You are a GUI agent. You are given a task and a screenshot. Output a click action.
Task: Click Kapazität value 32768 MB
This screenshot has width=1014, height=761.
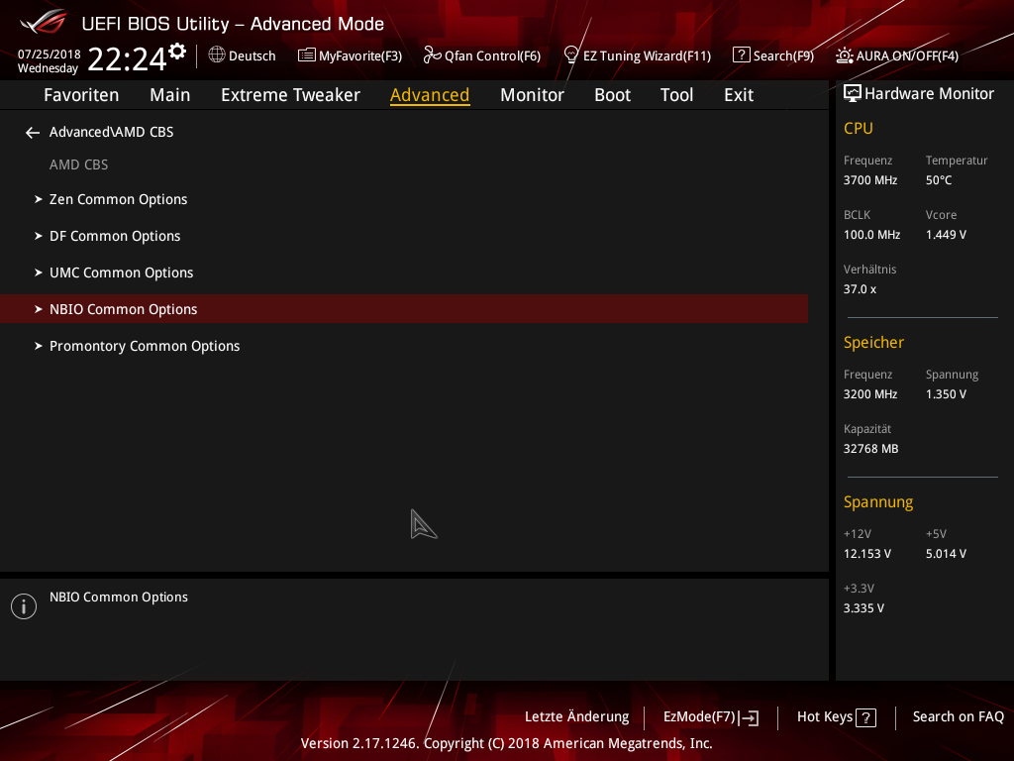[871, 449]
